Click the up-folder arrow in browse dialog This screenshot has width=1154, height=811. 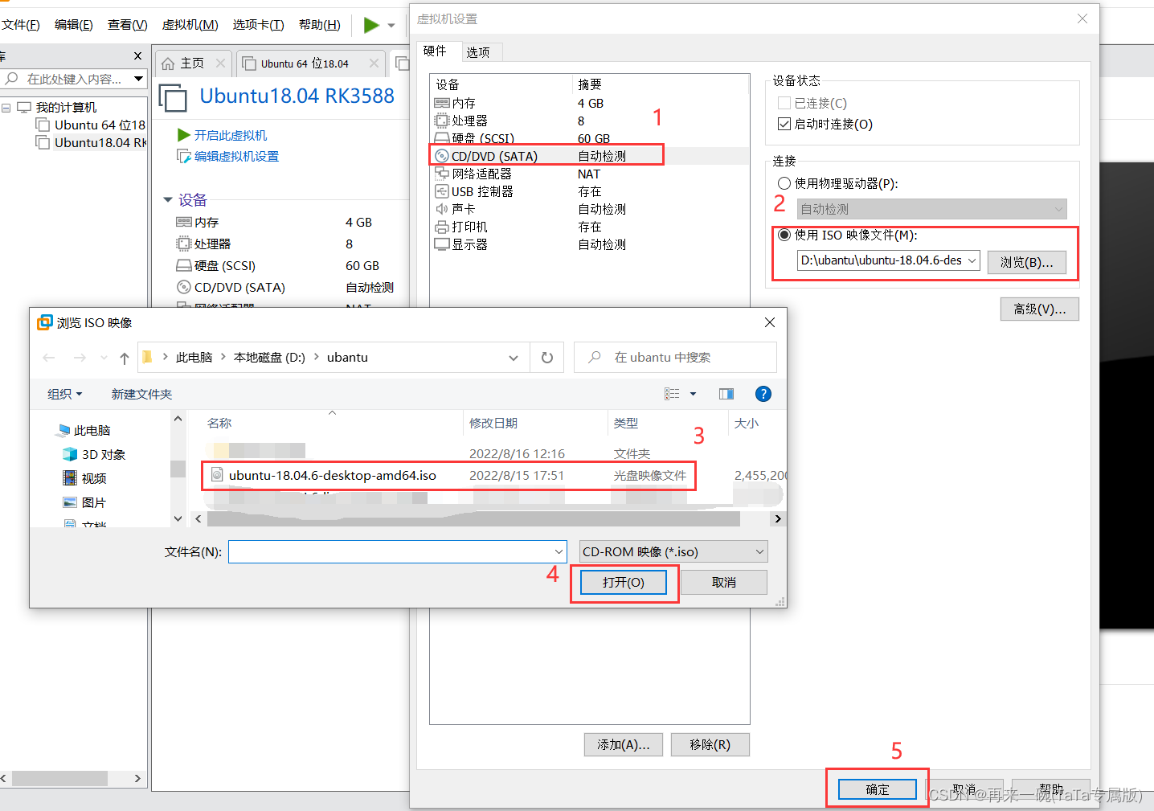[124, 358]
